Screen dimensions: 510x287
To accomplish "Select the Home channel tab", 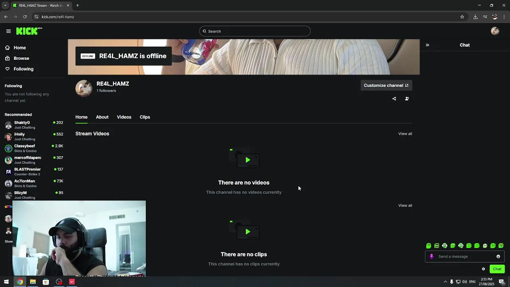I will click(81, 117).
